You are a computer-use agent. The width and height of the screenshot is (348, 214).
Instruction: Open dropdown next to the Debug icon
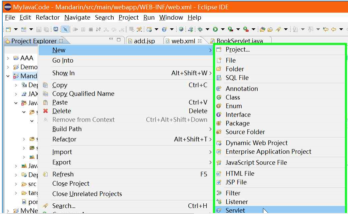click(208, 29)
